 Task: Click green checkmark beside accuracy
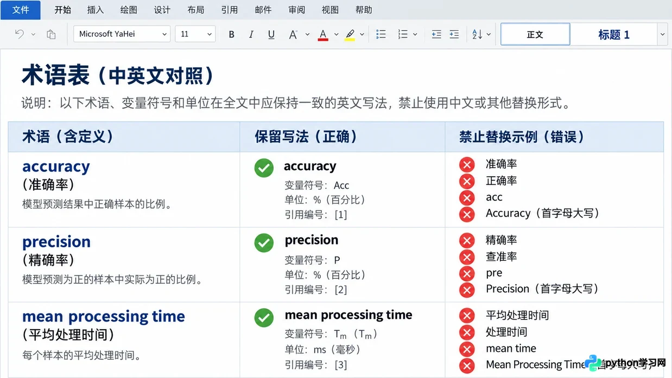(x=264, y=168)
